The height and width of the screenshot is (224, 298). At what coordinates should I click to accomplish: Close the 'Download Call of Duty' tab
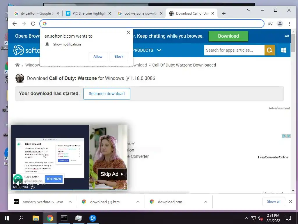point(213,13)
